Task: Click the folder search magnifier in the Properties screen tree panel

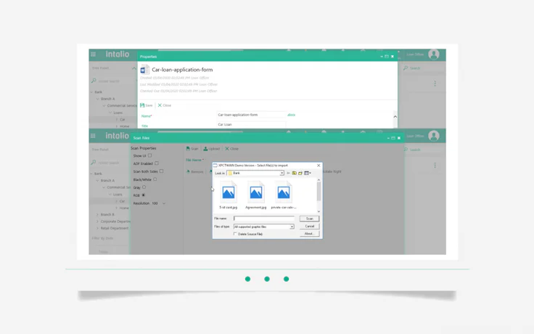Action: coord(94,81)
